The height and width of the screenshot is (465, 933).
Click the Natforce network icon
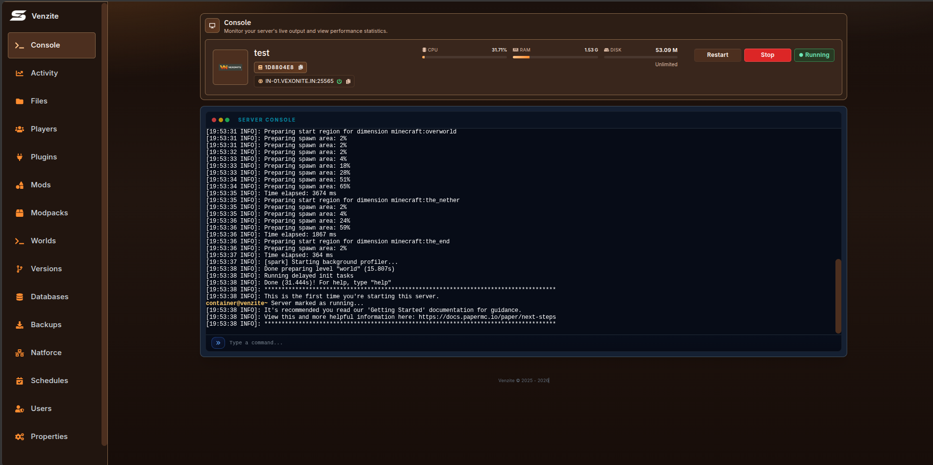click(20, 353)
